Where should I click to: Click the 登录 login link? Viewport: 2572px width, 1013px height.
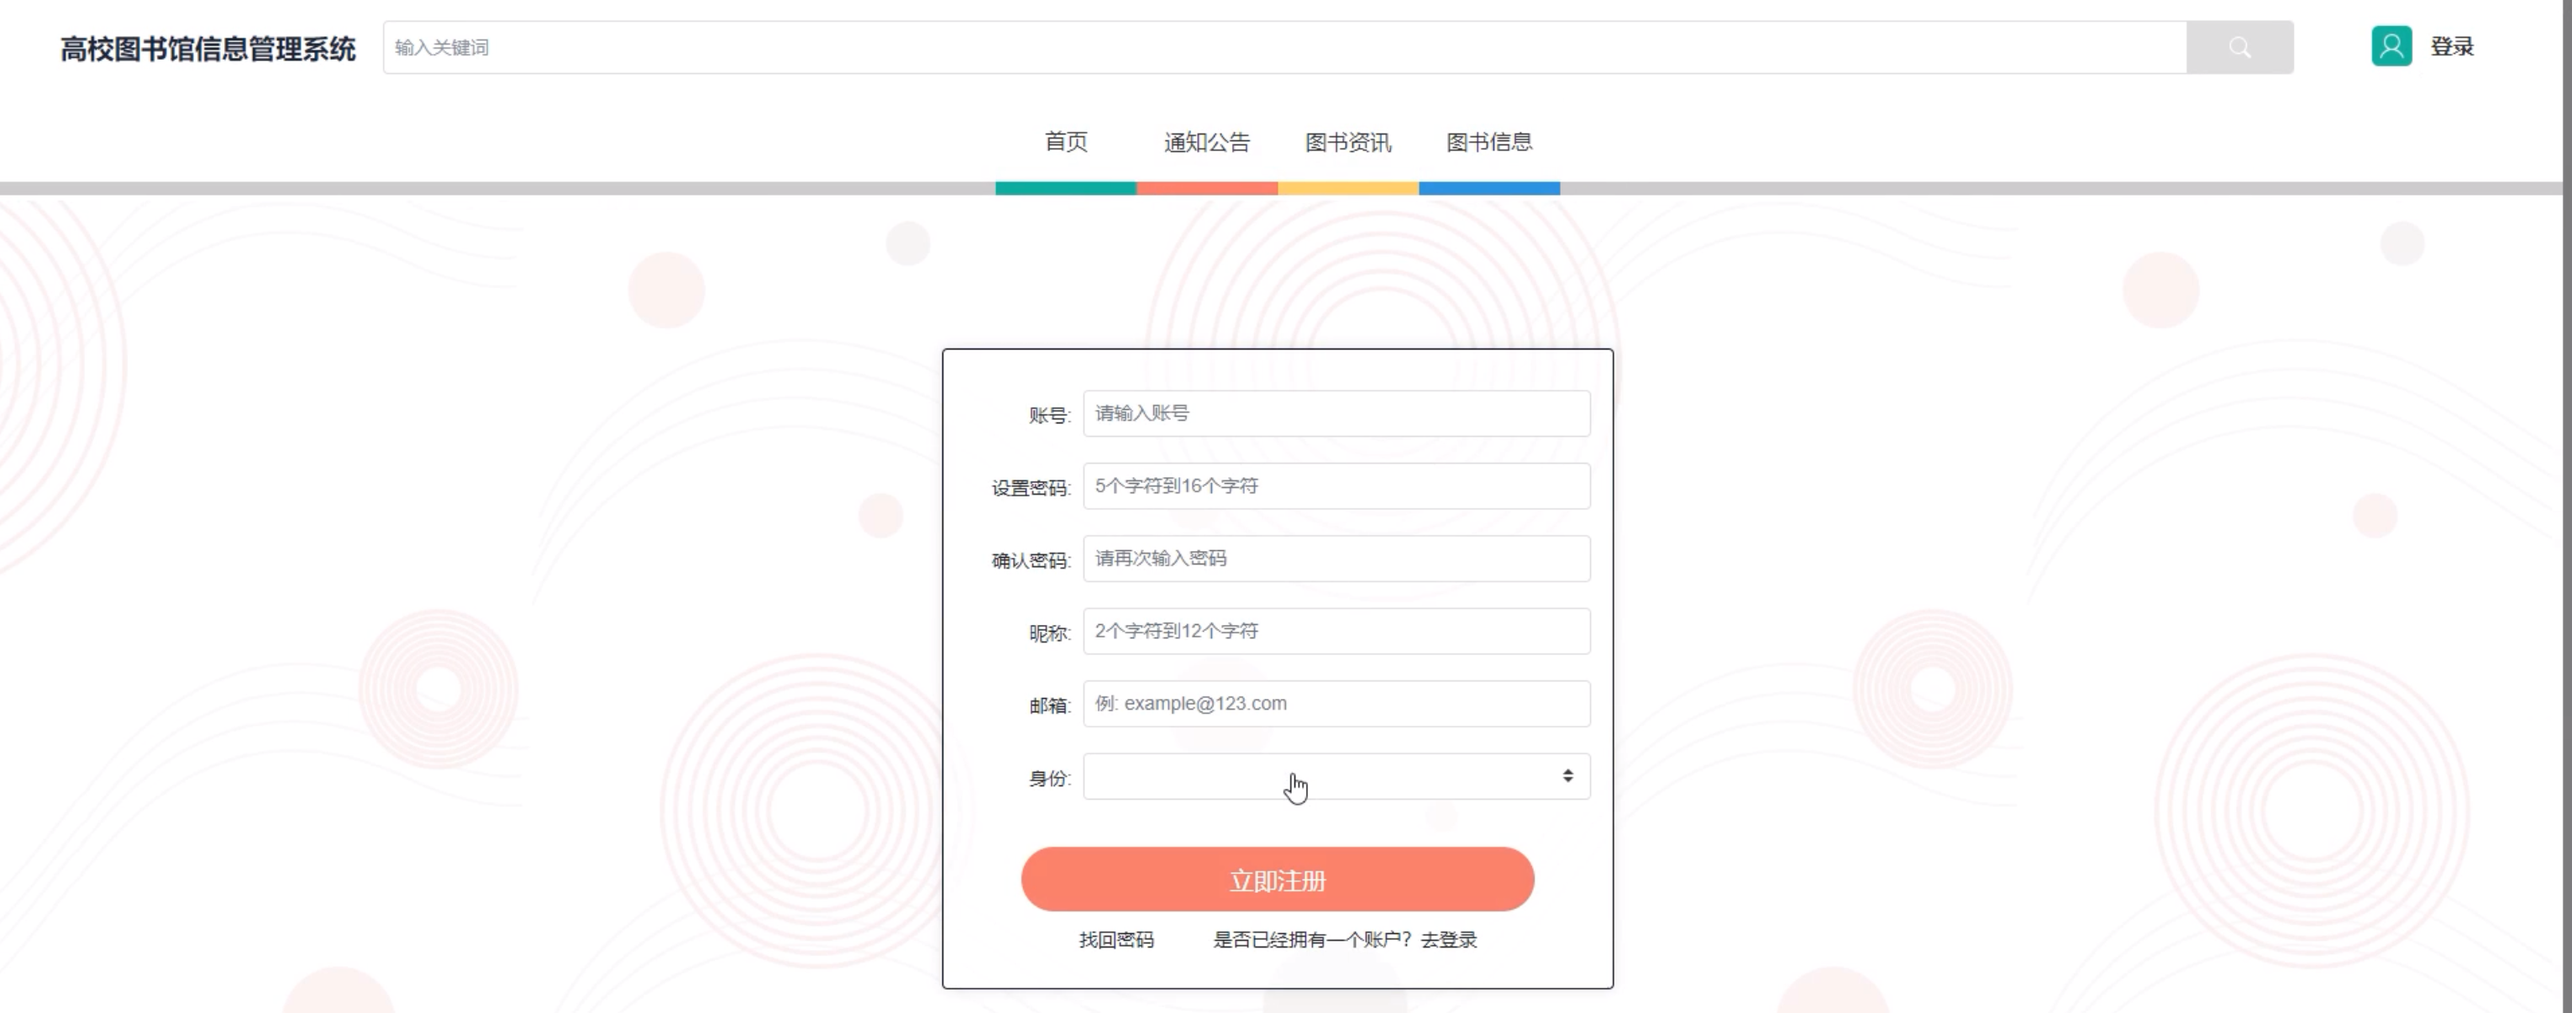pos(2451,46)
